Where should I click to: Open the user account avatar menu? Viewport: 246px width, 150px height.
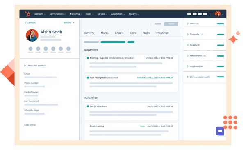click(219, 14)
